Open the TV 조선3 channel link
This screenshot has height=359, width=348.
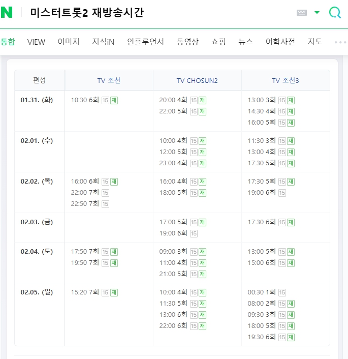pyautogui.click(x=286, y=80)
